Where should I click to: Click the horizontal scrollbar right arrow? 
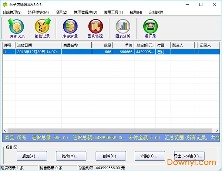(x=217, y=131)
